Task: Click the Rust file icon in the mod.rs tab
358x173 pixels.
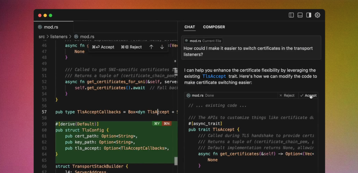Action: (x=40, y=27)
